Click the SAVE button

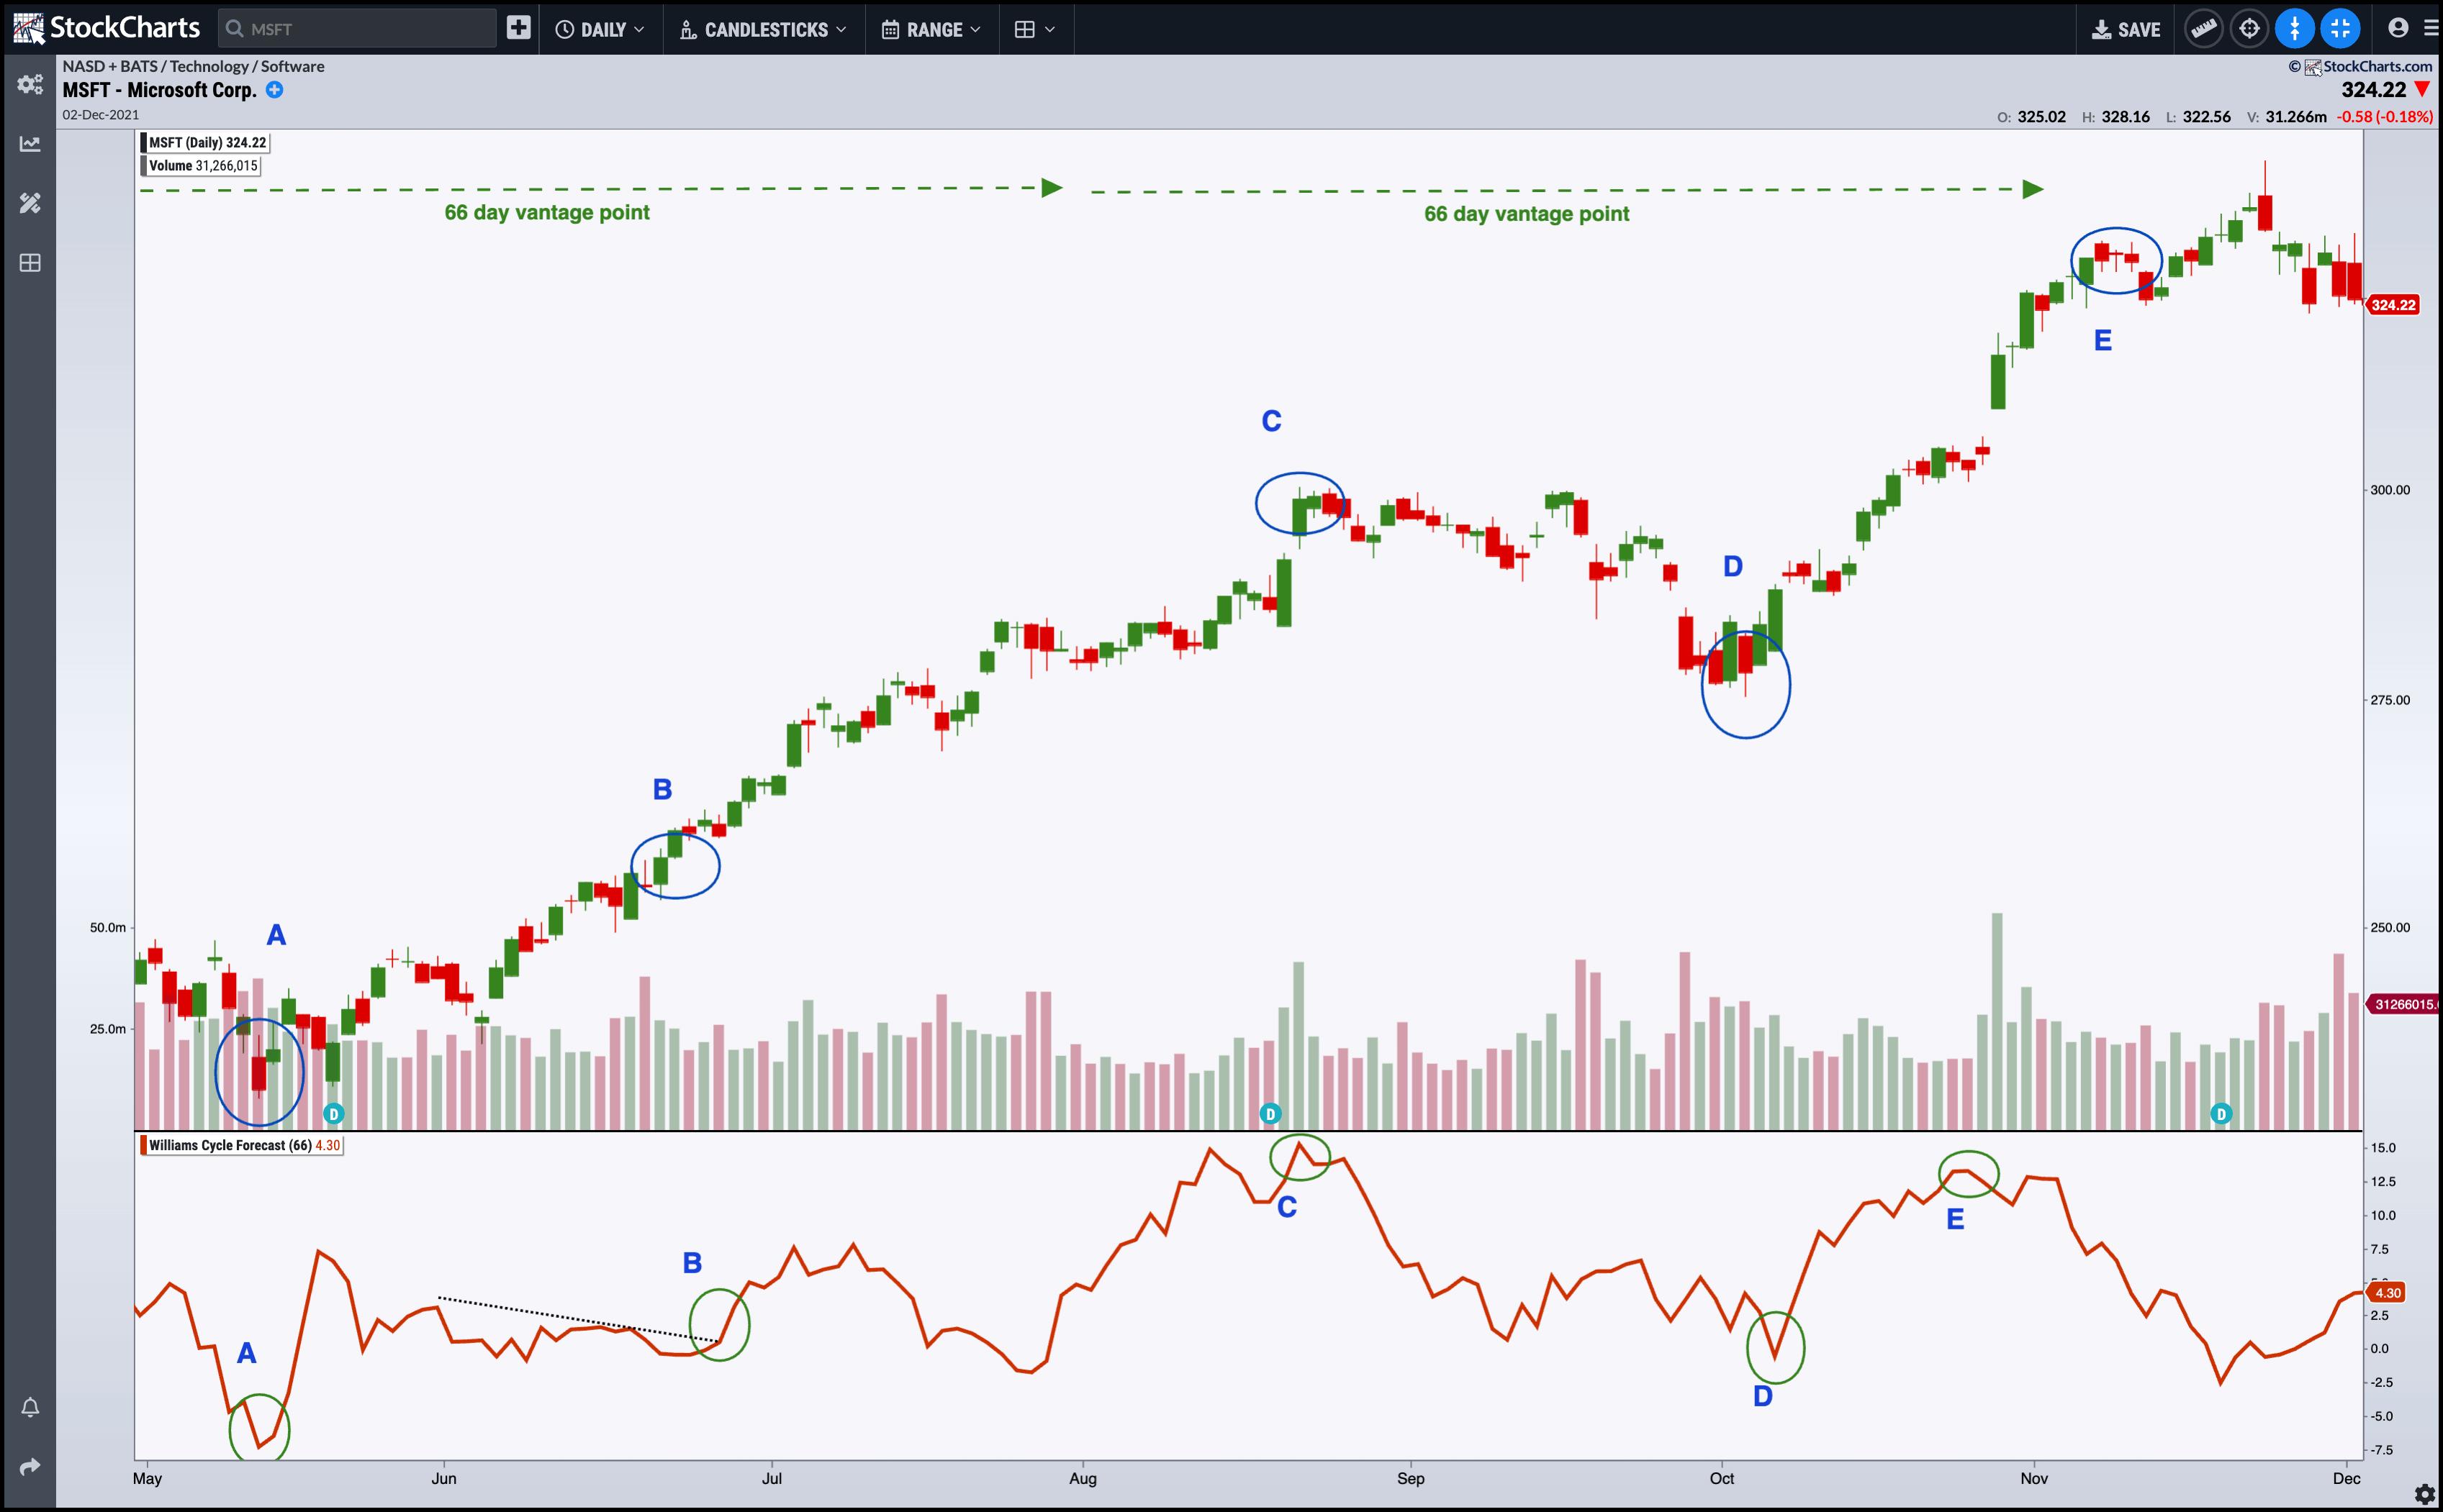point(2126,29)
